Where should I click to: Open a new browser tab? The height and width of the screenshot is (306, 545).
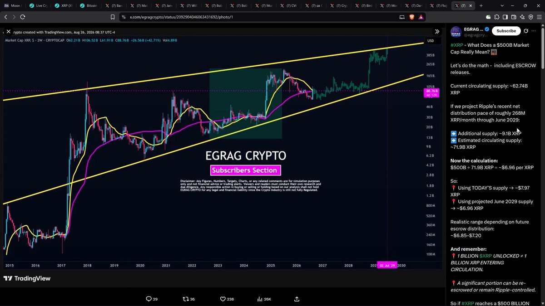(x=481, y=5)
